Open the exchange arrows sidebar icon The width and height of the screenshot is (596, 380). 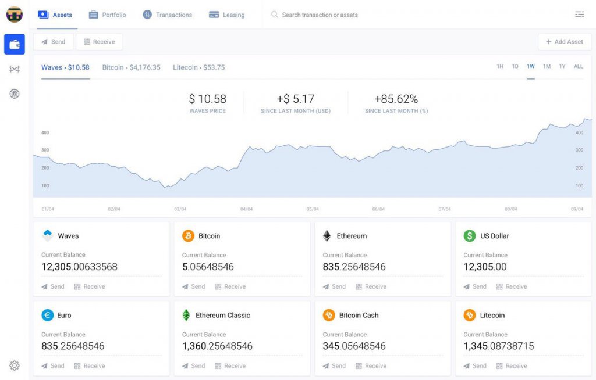[x=15, y=69]
